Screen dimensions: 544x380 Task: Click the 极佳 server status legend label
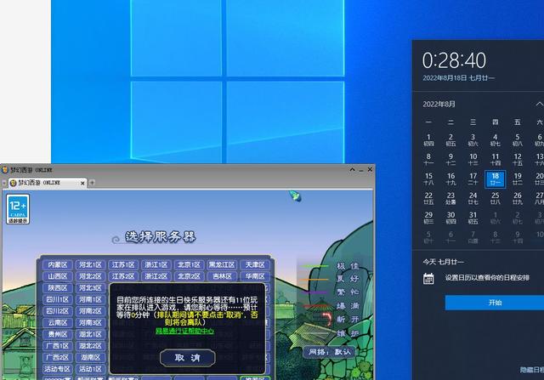348,266
